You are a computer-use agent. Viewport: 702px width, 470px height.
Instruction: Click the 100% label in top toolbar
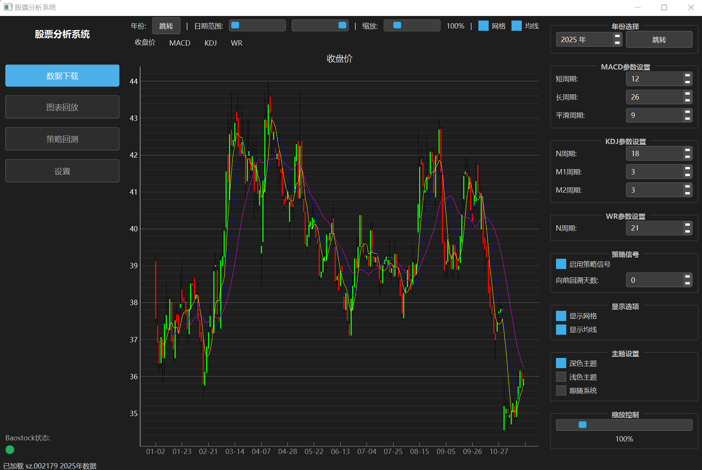pyautogui.click(x=455, y=26)
